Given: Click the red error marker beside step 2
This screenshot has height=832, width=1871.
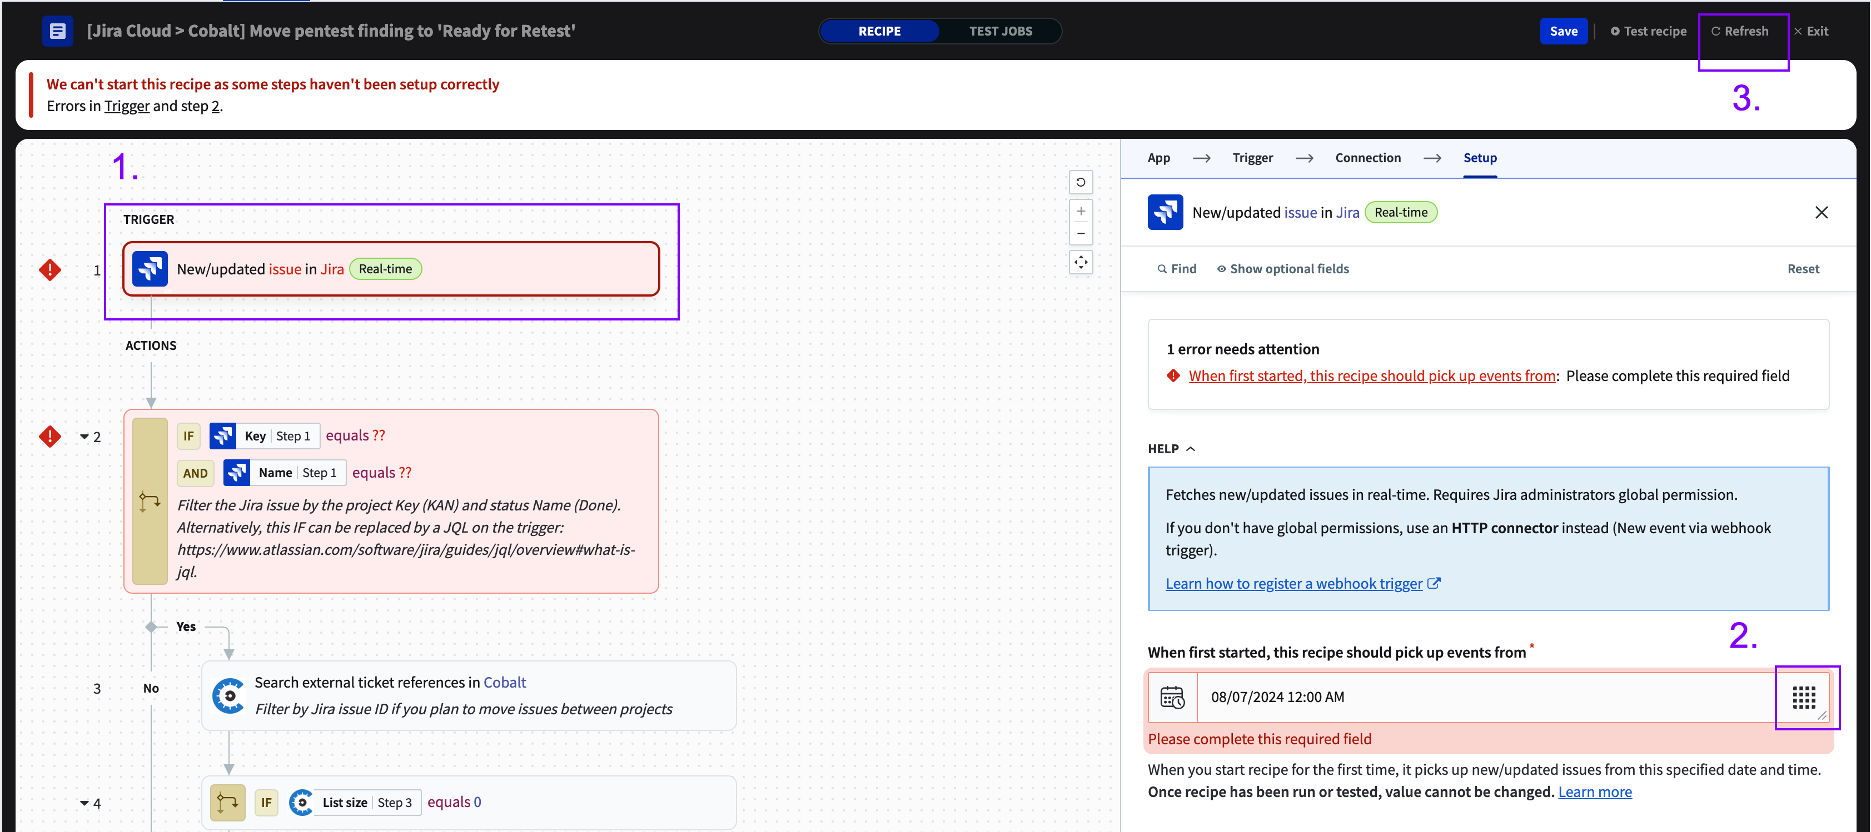Looking at the screenshot, I should click(50, 437).
